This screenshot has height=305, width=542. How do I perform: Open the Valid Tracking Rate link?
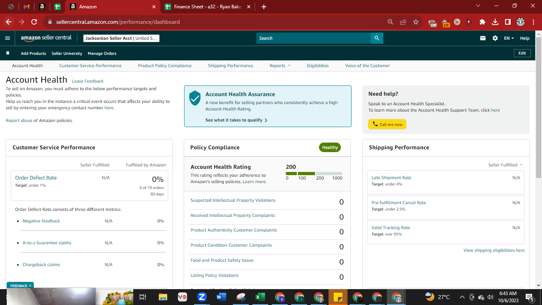pos(391,228)
